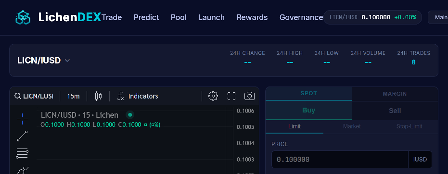Image resolution: width=448 pixels, height=174 pixels.
Task: Click the 24H CHANGE label
Action: [x=247, y=53]
